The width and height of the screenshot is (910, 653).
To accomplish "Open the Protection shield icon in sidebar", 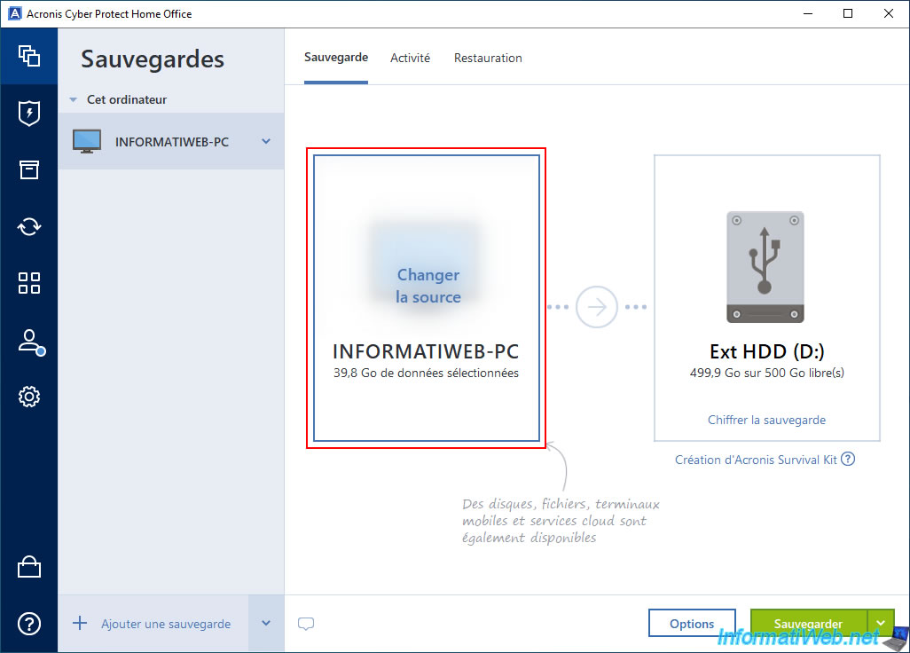I will pos(29,114).
